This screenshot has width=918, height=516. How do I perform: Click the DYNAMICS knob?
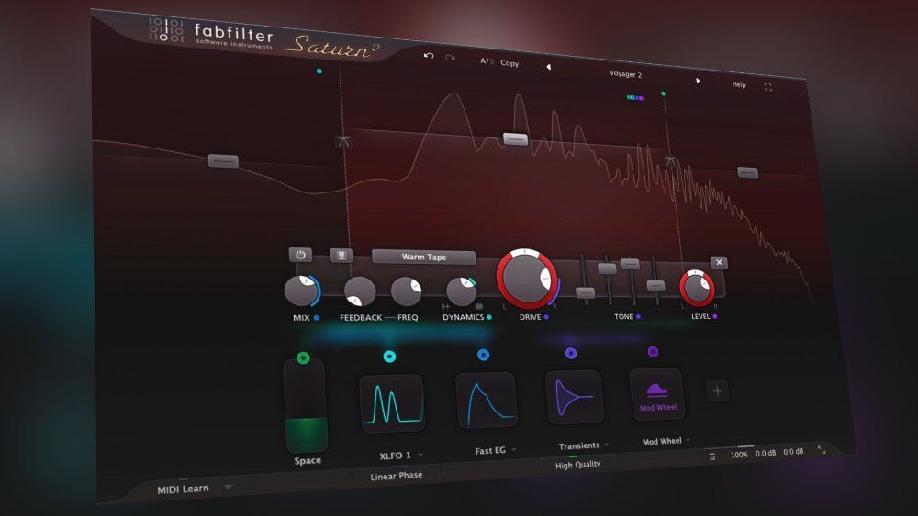click(462, 291)
